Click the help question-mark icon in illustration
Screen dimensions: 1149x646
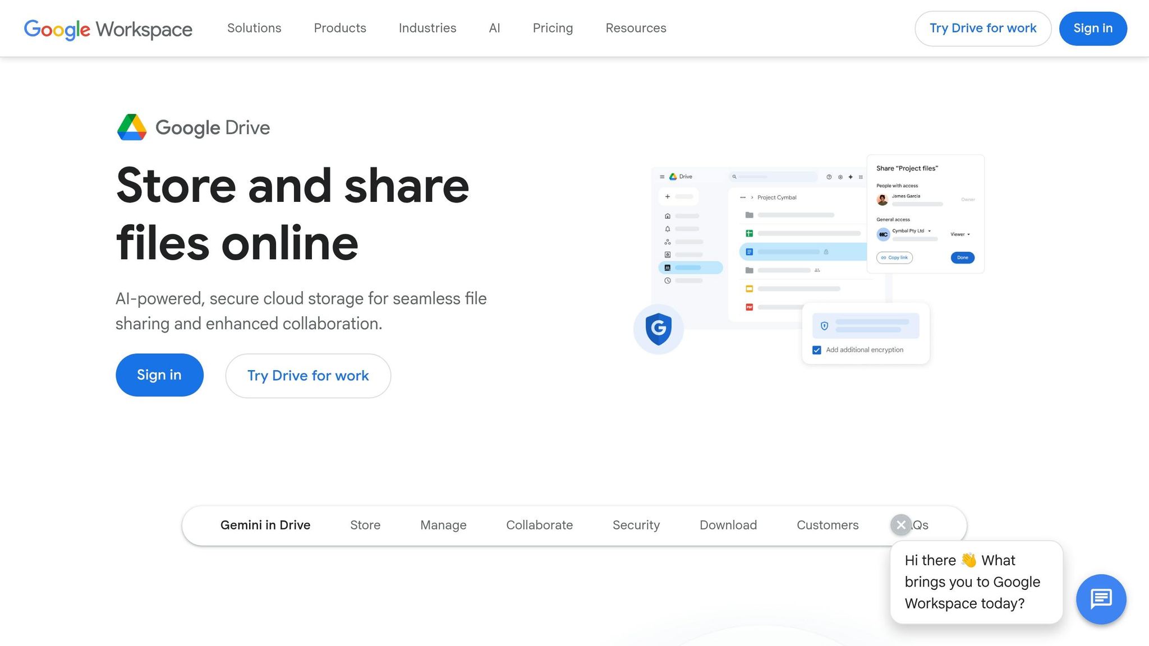click(829, 177)
